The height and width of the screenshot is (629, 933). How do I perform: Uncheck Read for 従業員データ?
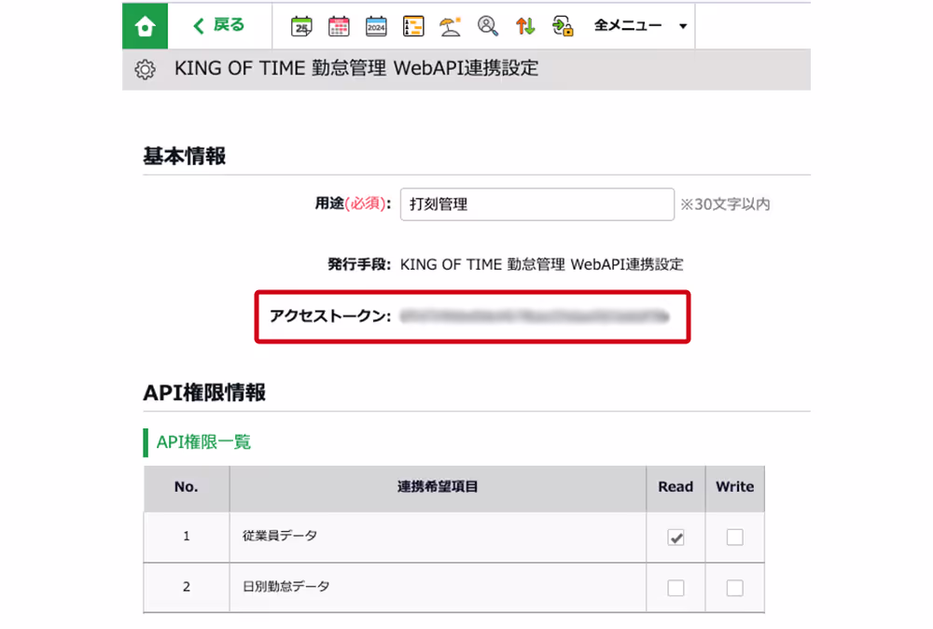coord(675,538)
